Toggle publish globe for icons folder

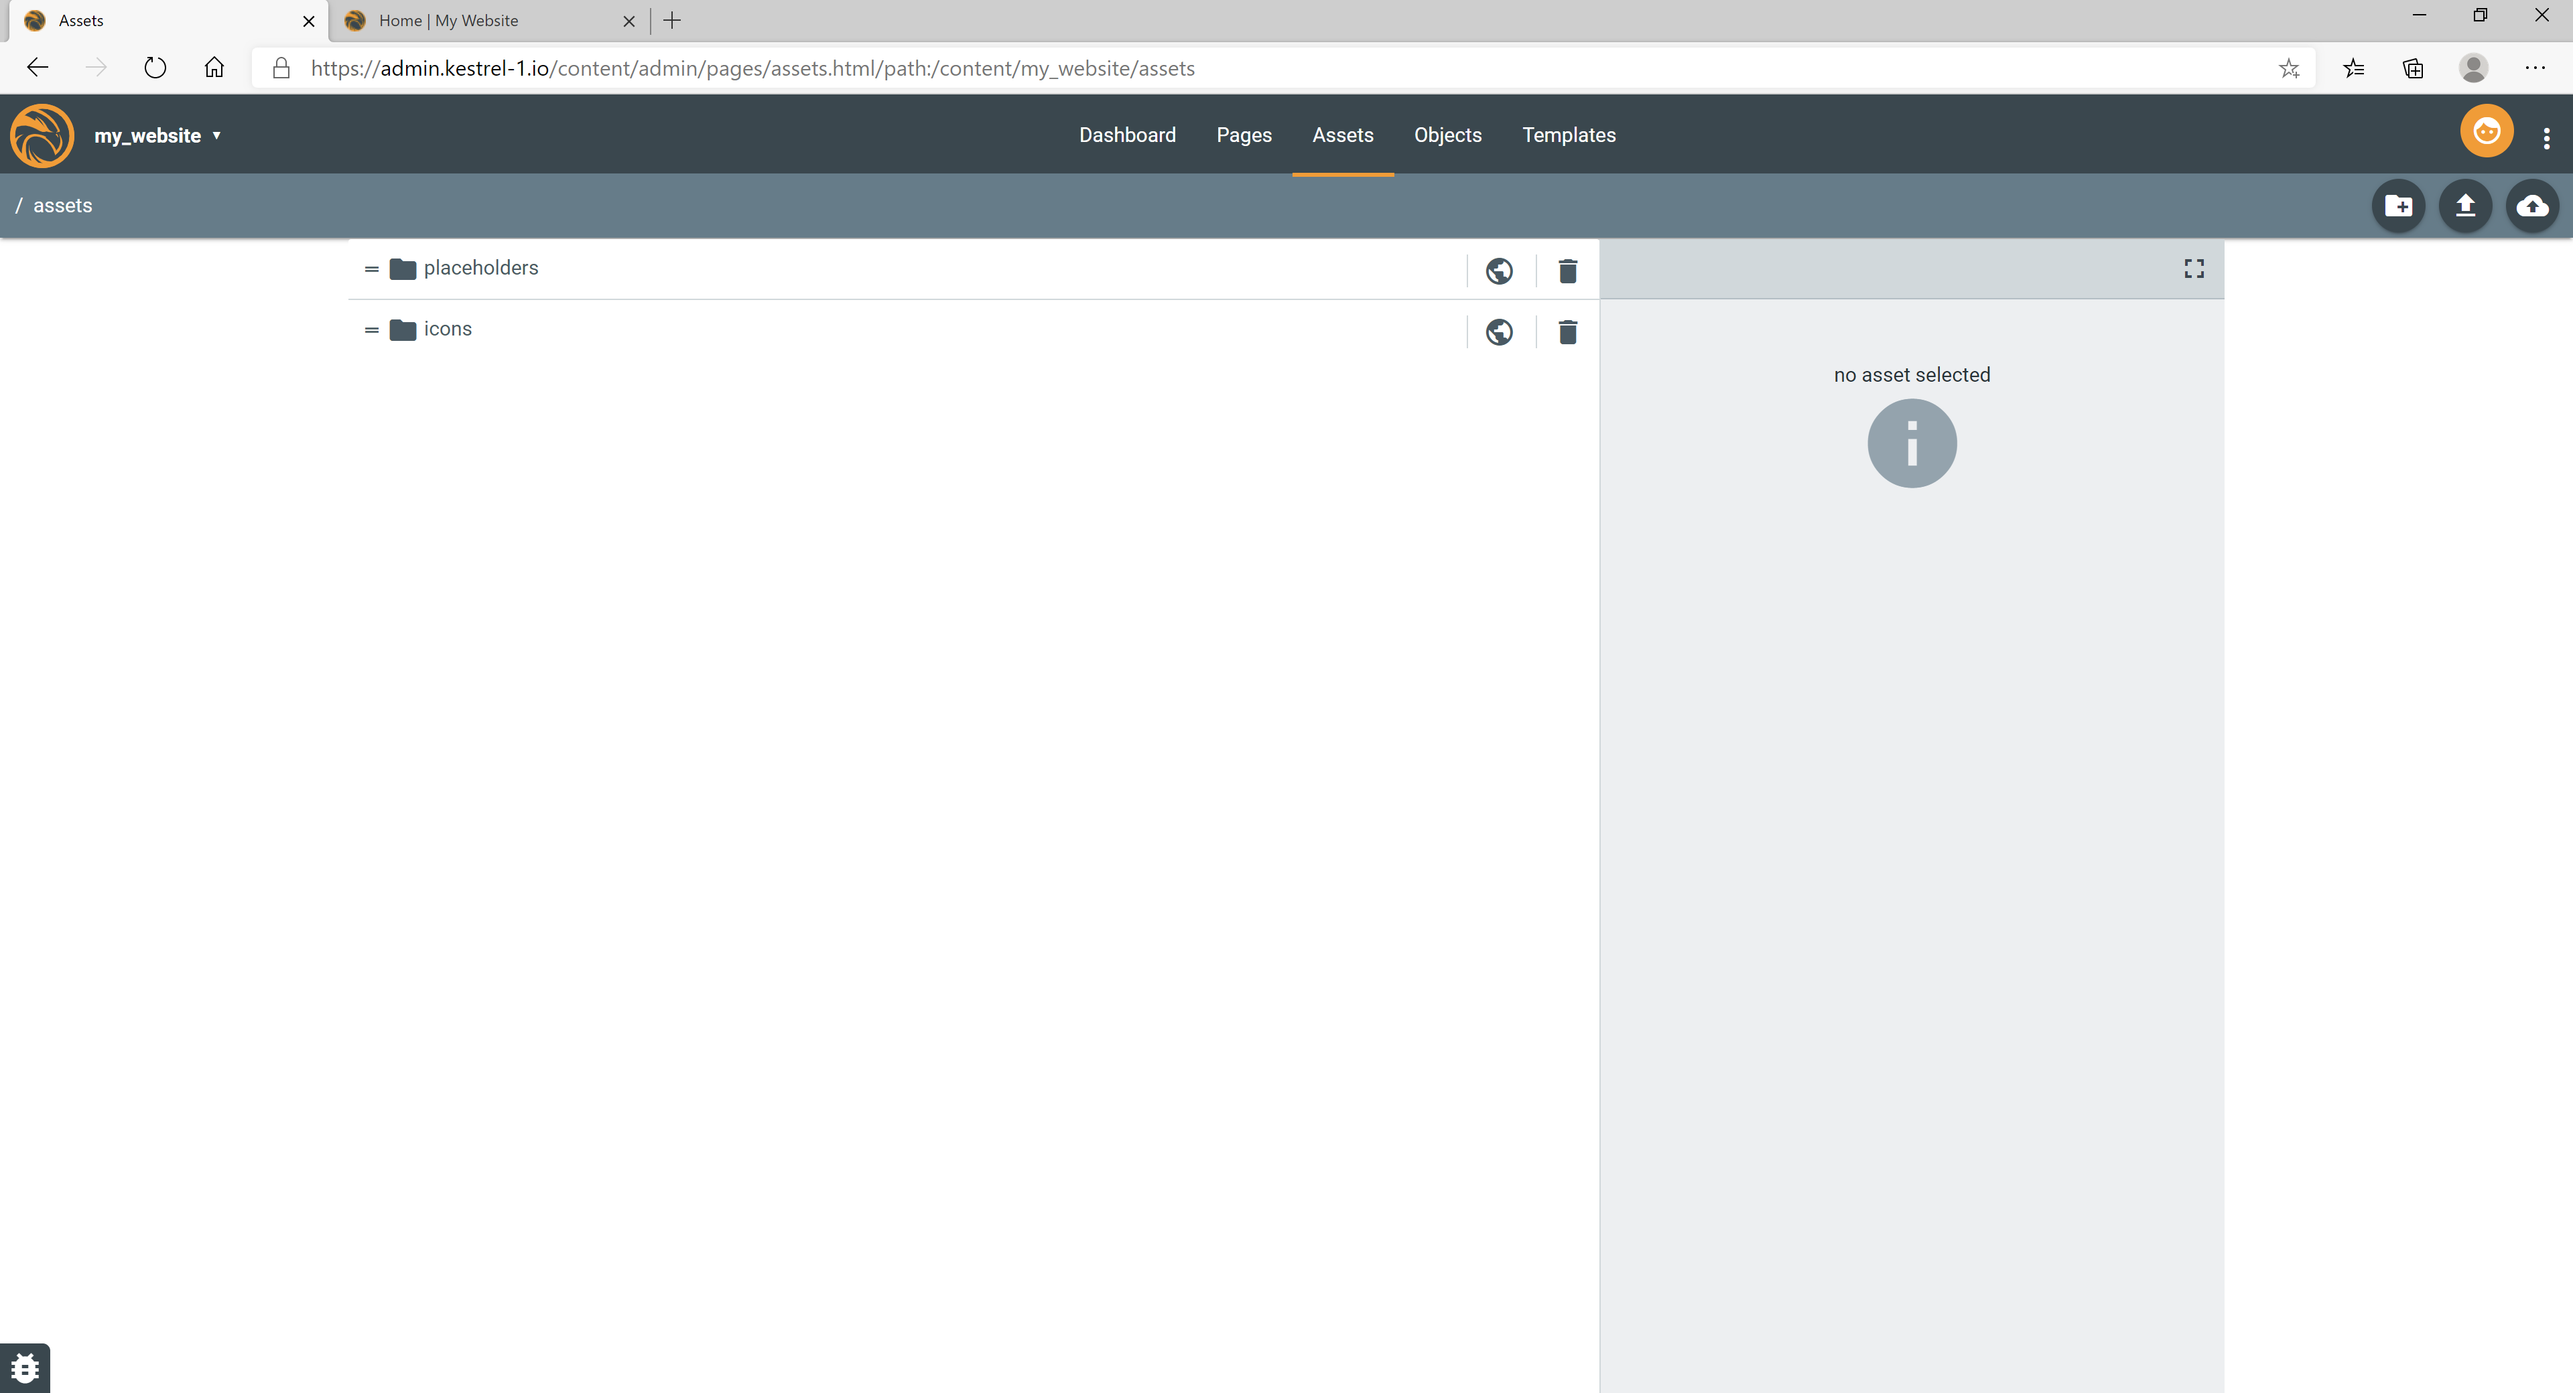1498,332
